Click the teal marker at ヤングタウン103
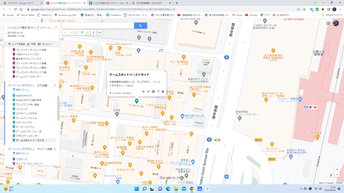344x193 pixels. point(137,101)
